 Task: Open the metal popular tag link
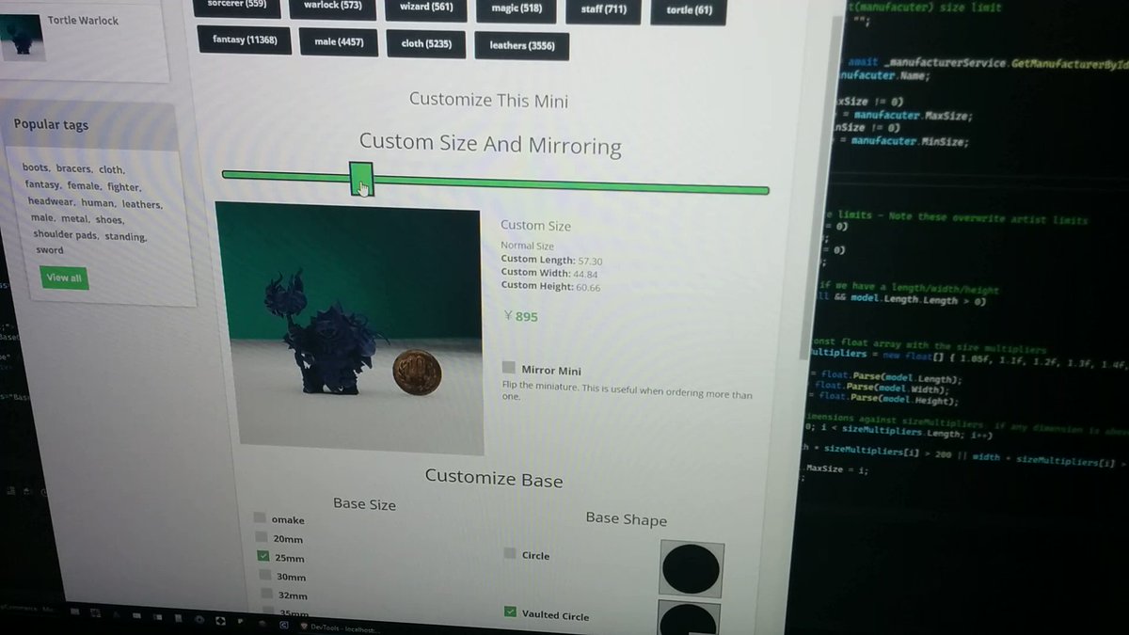(x=76, y=218)
